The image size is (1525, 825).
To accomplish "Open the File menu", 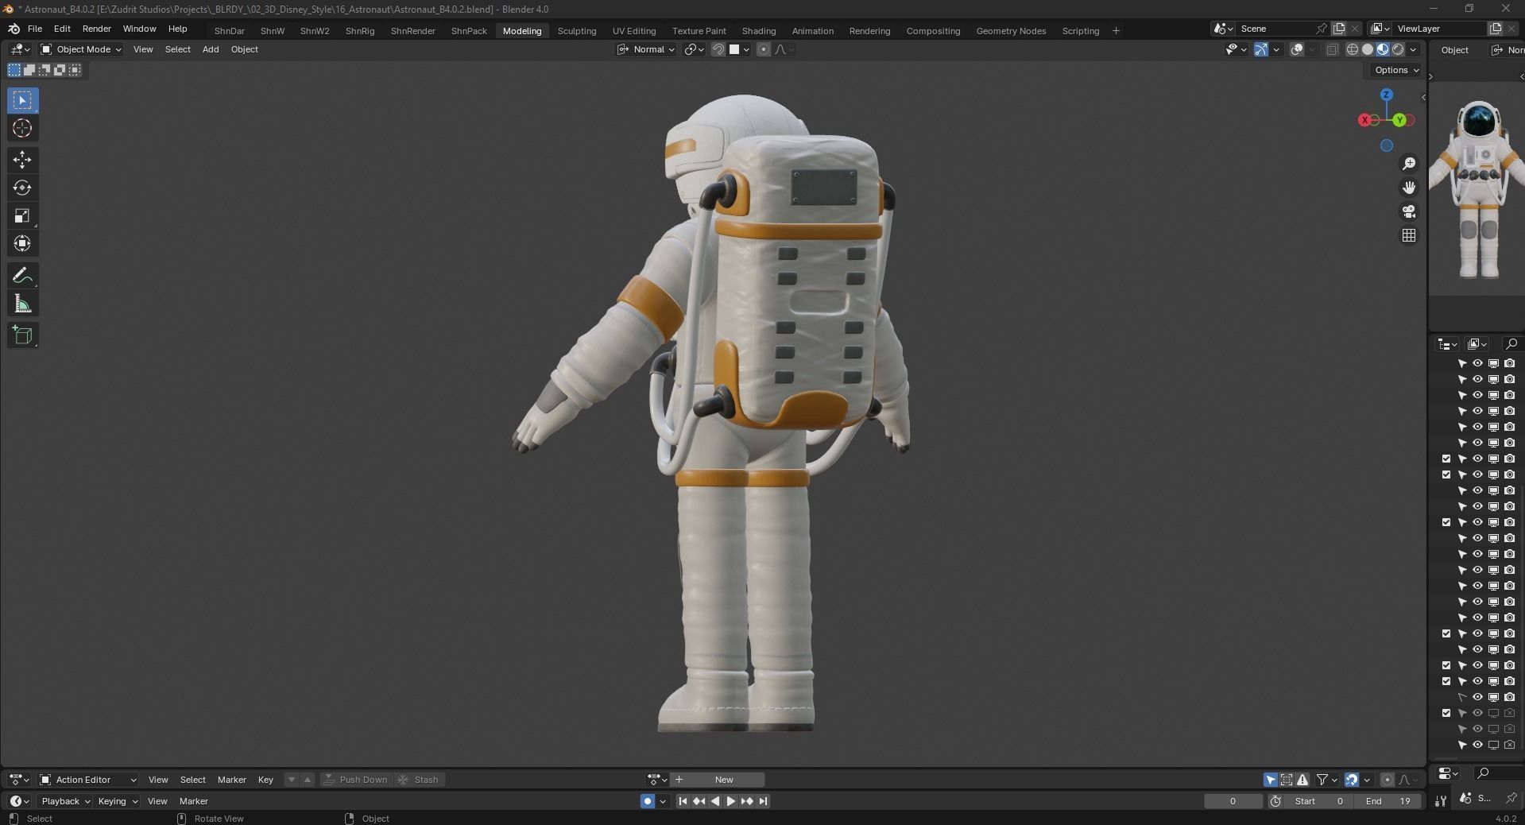I will click(x=35, y=29).
